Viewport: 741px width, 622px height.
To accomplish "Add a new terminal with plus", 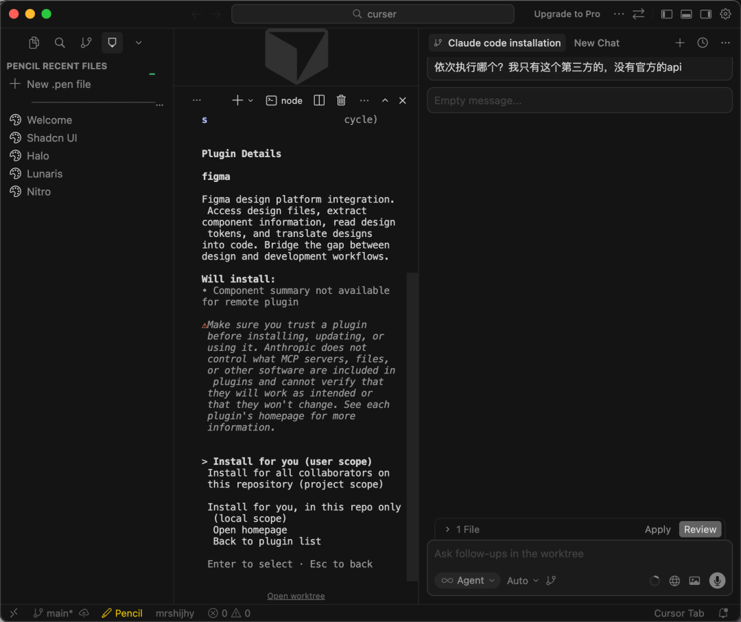I will tap(237, 100).
